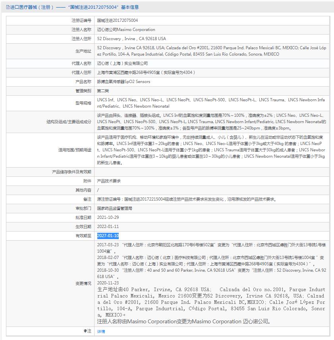Open the 详情 link at the bottom
334x340 pixels.
click(x=101, y=331)
